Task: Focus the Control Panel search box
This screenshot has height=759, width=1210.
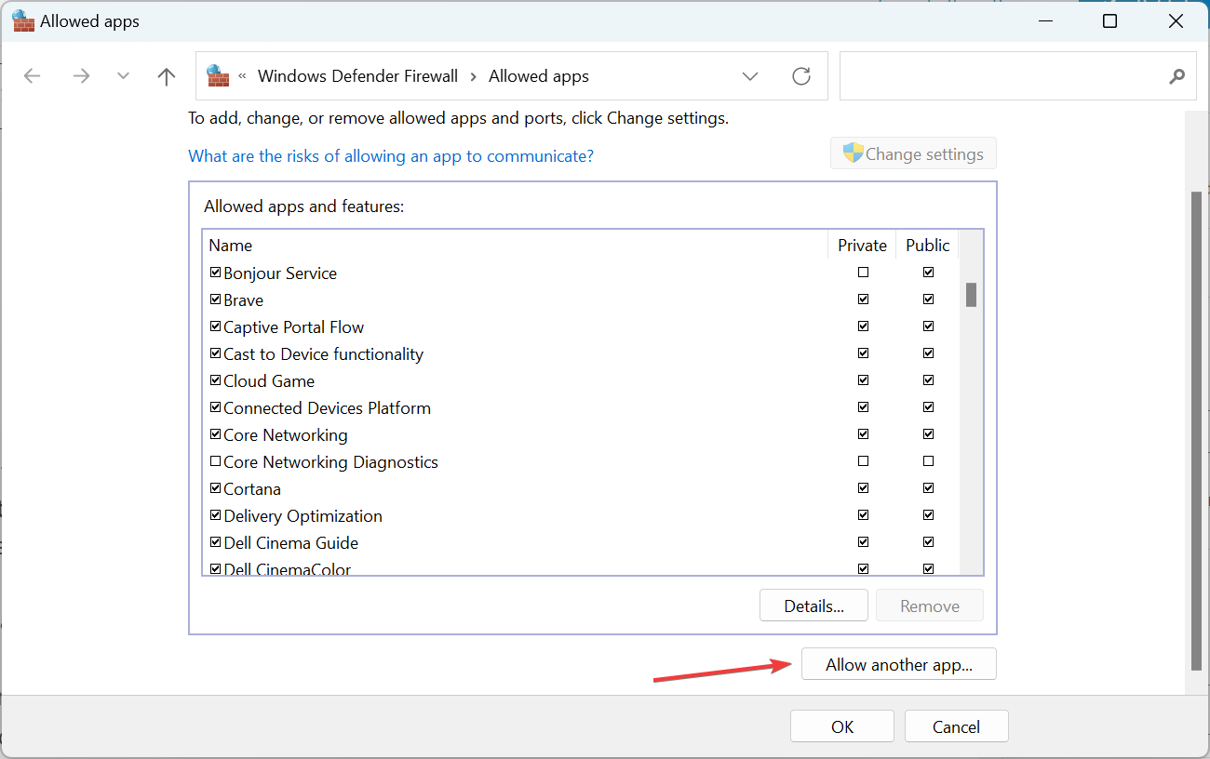Action: click(x=1017, y=76)
